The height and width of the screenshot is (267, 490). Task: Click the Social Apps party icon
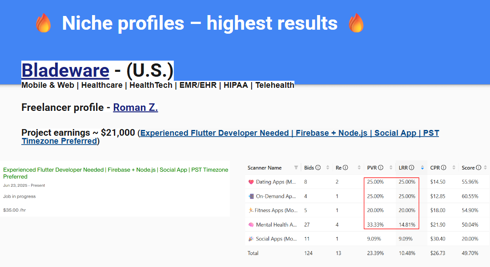tap(251, 239)
